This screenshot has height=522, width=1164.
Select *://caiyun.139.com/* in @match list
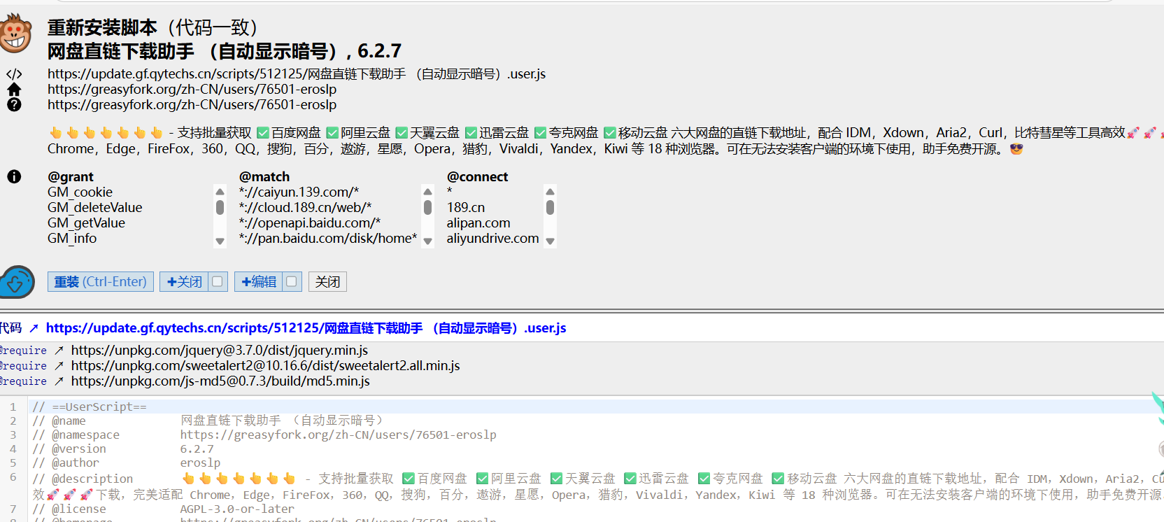click(299, 192)
